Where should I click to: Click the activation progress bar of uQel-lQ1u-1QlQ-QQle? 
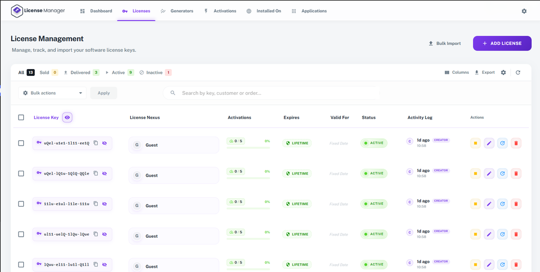[x=248, y=178]
